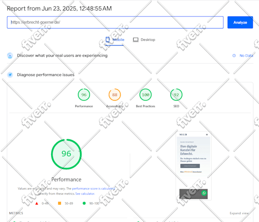Click the Diagnose performance issues icon
The image size is (259, 222).
pyautogui.click(x=10, y=75)
